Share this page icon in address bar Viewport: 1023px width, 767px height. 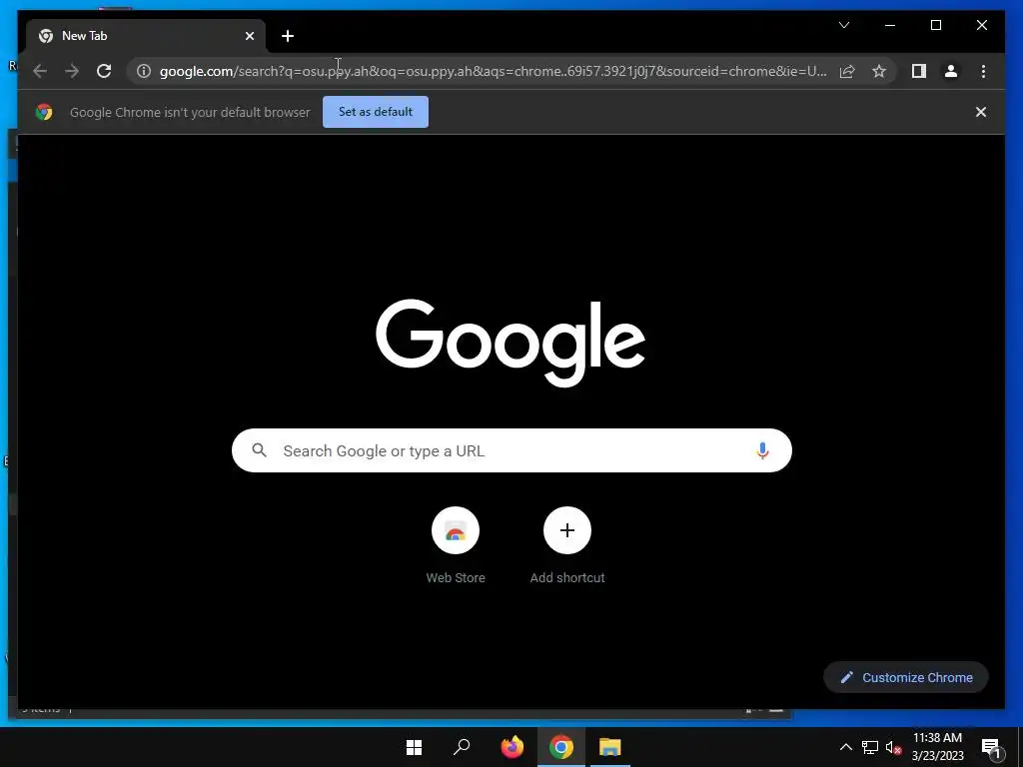click(847, 71)
